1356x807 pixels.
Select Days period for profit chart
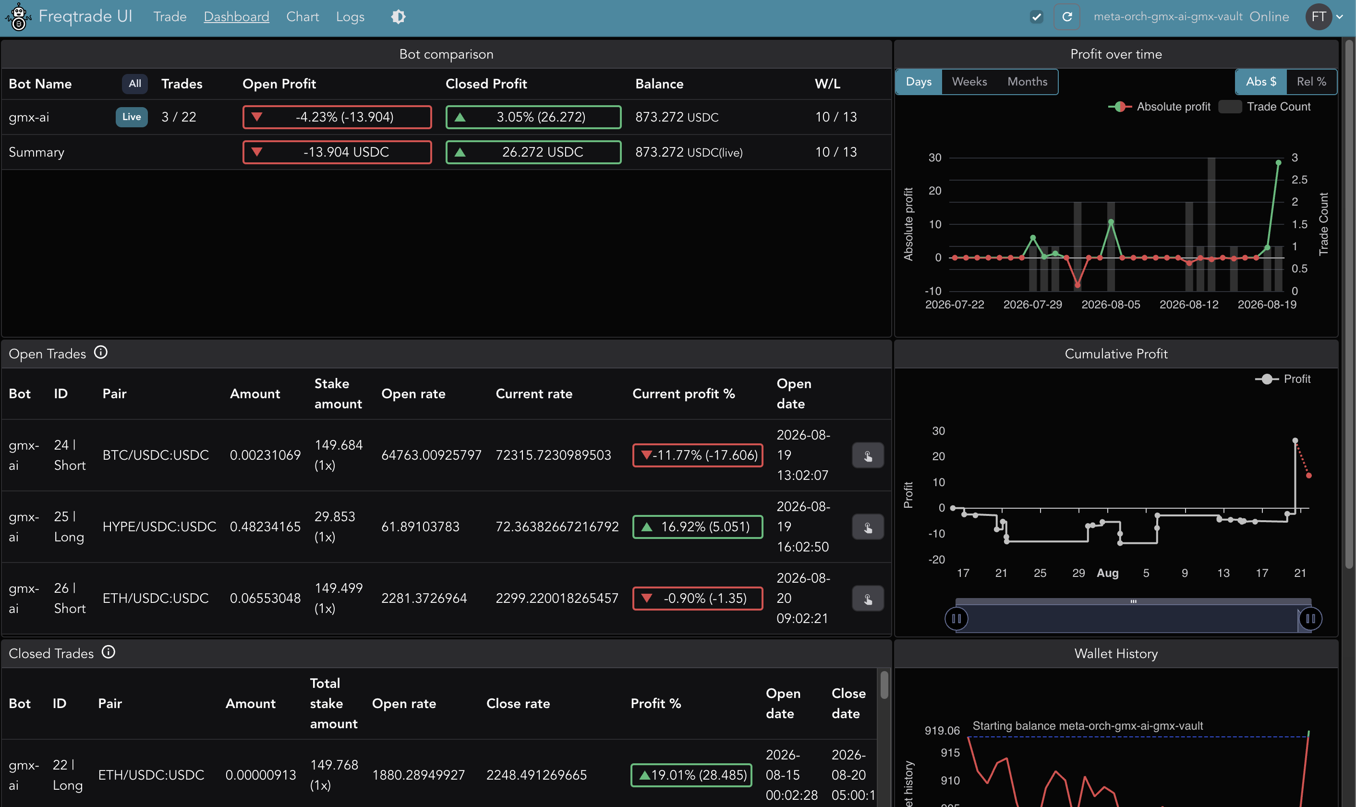point(919,82)
